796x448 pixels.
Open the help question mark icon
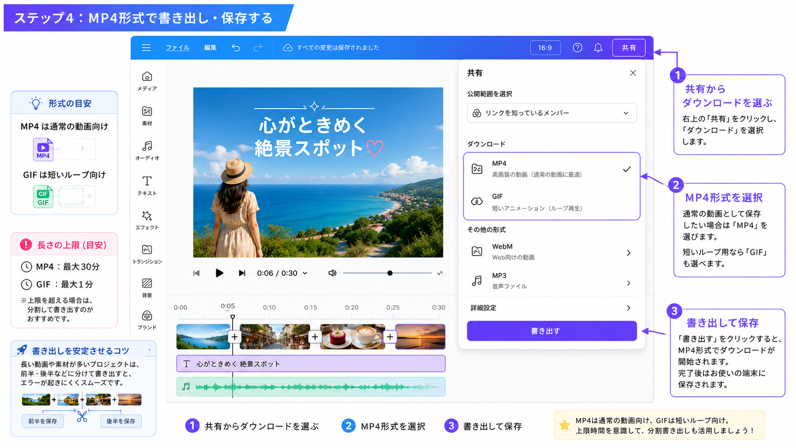point(577,48)
